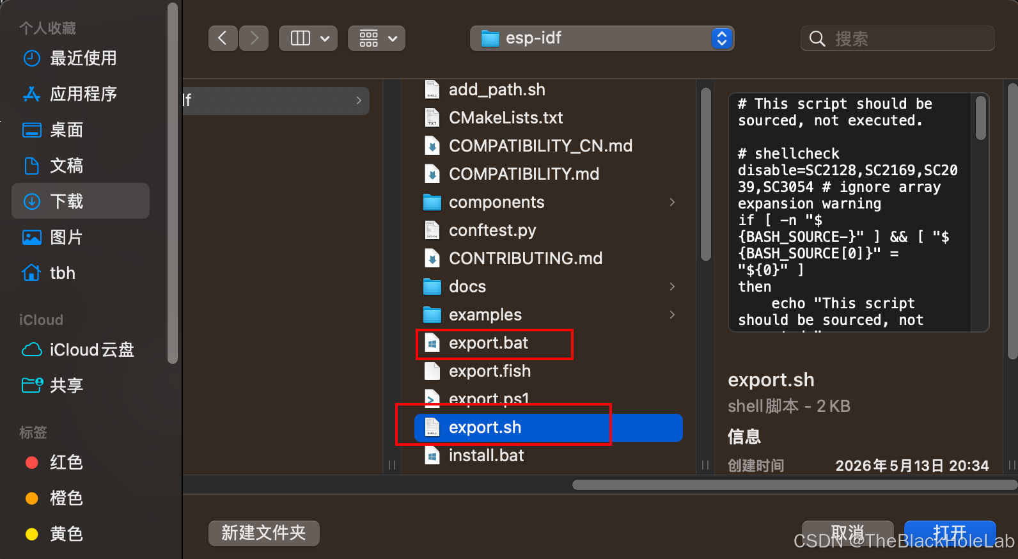This screenshot has width=1018, height=559.
Task: Click the export.sh script preview text
Action: click(850, 212)
